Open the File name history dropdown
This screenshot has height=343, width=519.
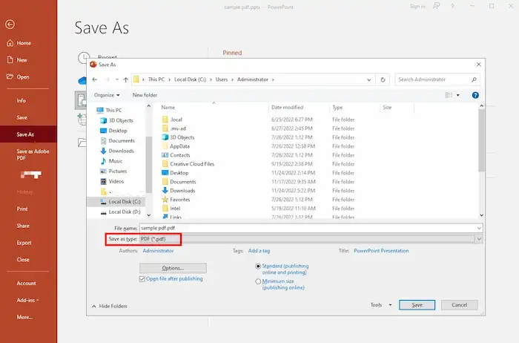coord(479,228)
